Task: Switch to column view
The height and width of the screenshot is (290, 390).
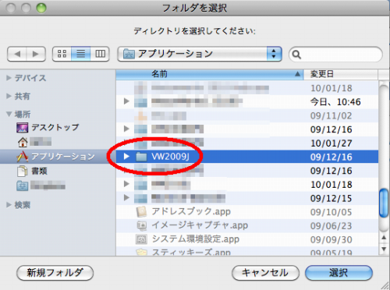Action: coord(100,54)
